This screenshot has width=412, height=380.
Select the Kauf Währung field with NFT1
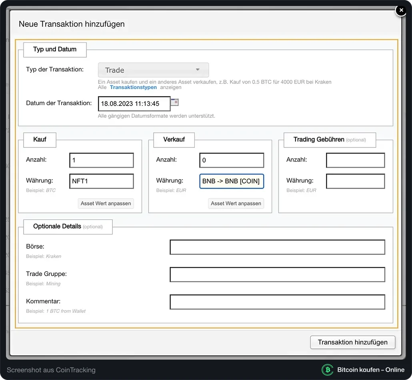click(x=102, y=181)
